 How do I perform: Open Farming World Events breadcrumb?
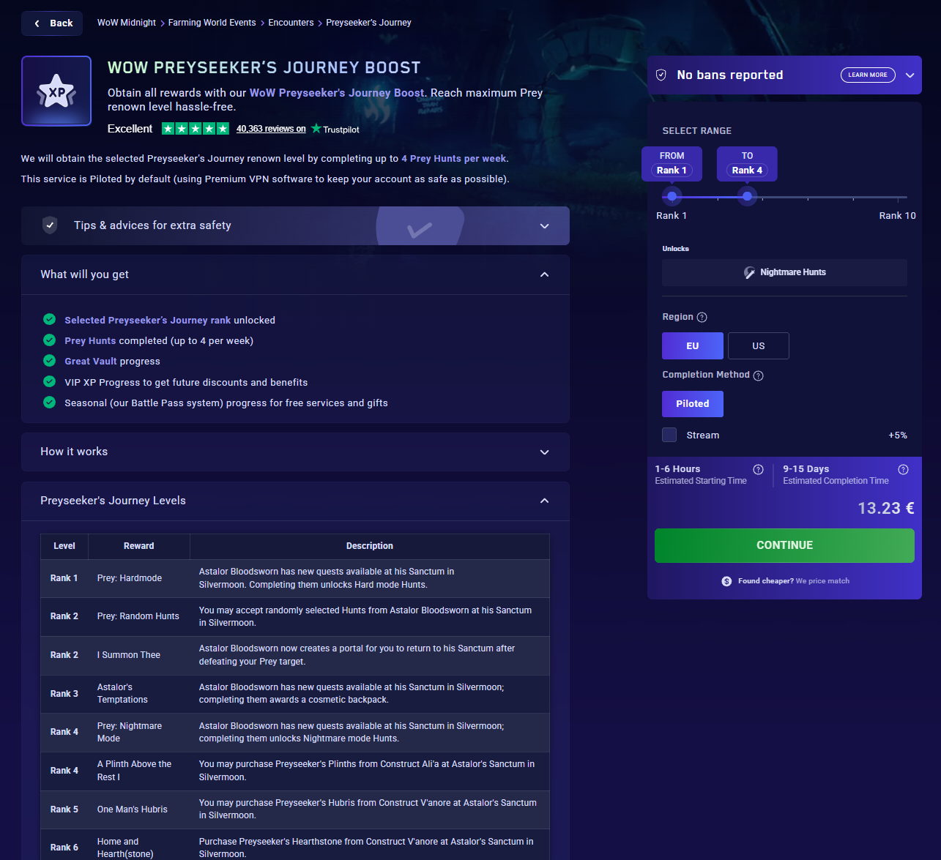click(212, 23)
